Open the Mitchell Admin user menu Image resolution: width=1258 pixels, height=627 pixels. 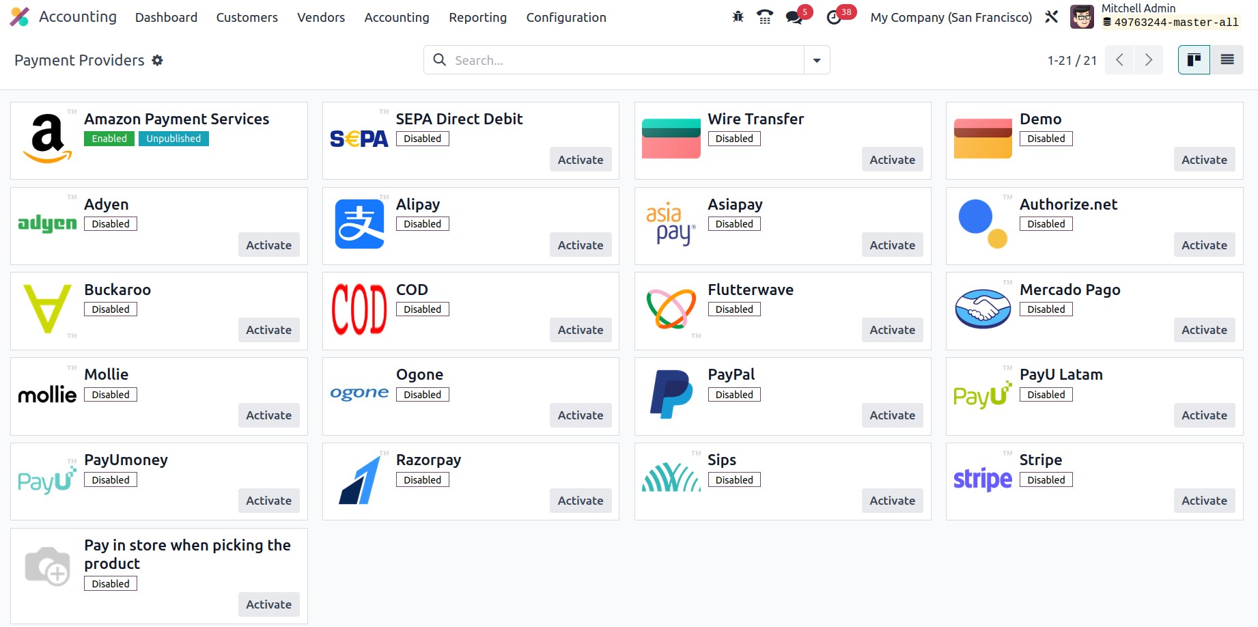[x=1154, y=17]
